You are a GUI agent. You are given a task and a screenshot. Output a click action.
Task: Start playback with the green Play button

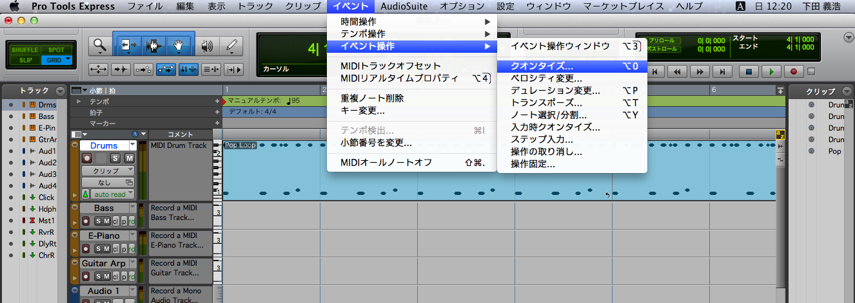pos(770,71)
